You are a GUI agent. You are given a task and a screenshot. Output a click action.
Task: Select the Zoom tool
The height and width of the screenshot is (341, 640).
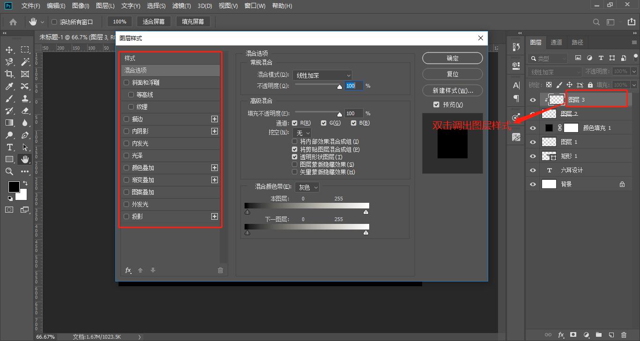[9, 171]
